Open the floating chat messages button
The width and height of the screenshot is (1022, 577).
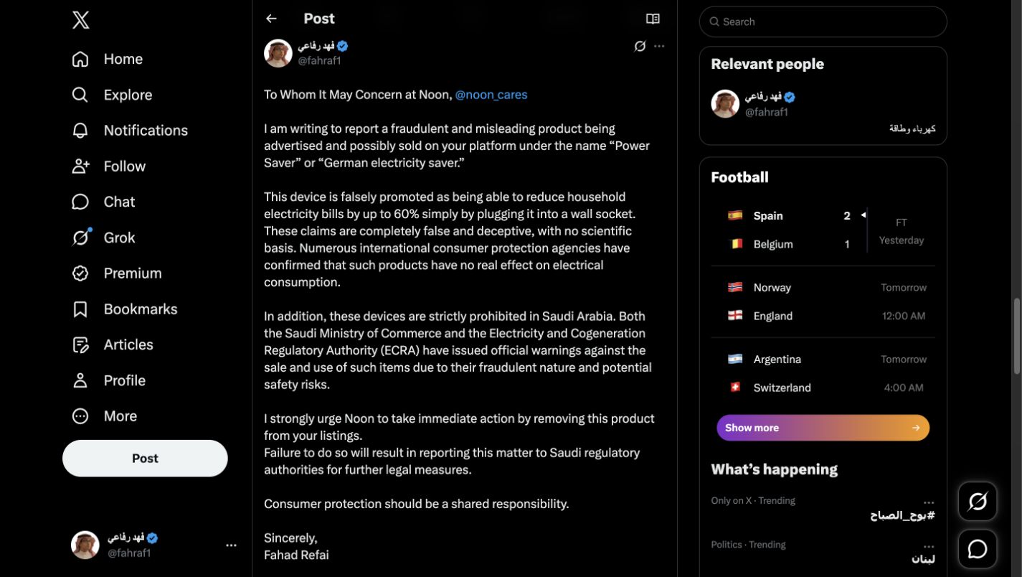point(978,549)
